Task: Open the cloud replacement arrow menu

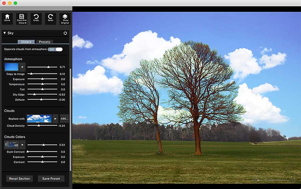Action: (x=55, y=118)
